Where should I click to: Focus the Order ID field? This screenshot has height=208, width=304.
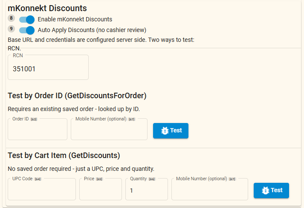pos(38,129)
